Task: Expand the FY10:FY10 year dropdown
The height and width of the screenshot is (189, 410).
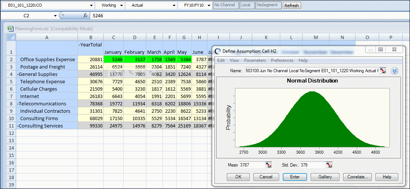Action: 209,6
